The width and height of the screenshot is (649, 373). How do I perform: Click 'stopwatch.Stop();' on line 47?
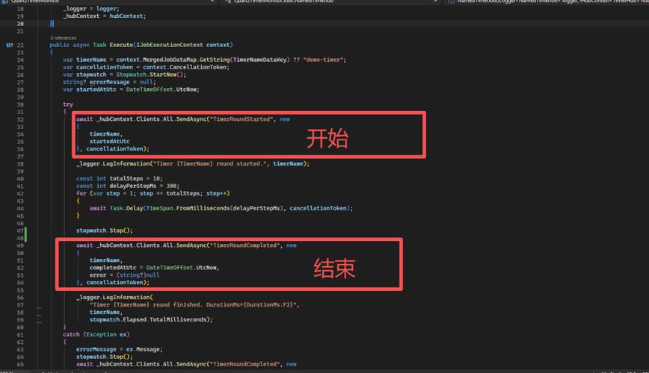pyautogui.click(x=105, y=231)
